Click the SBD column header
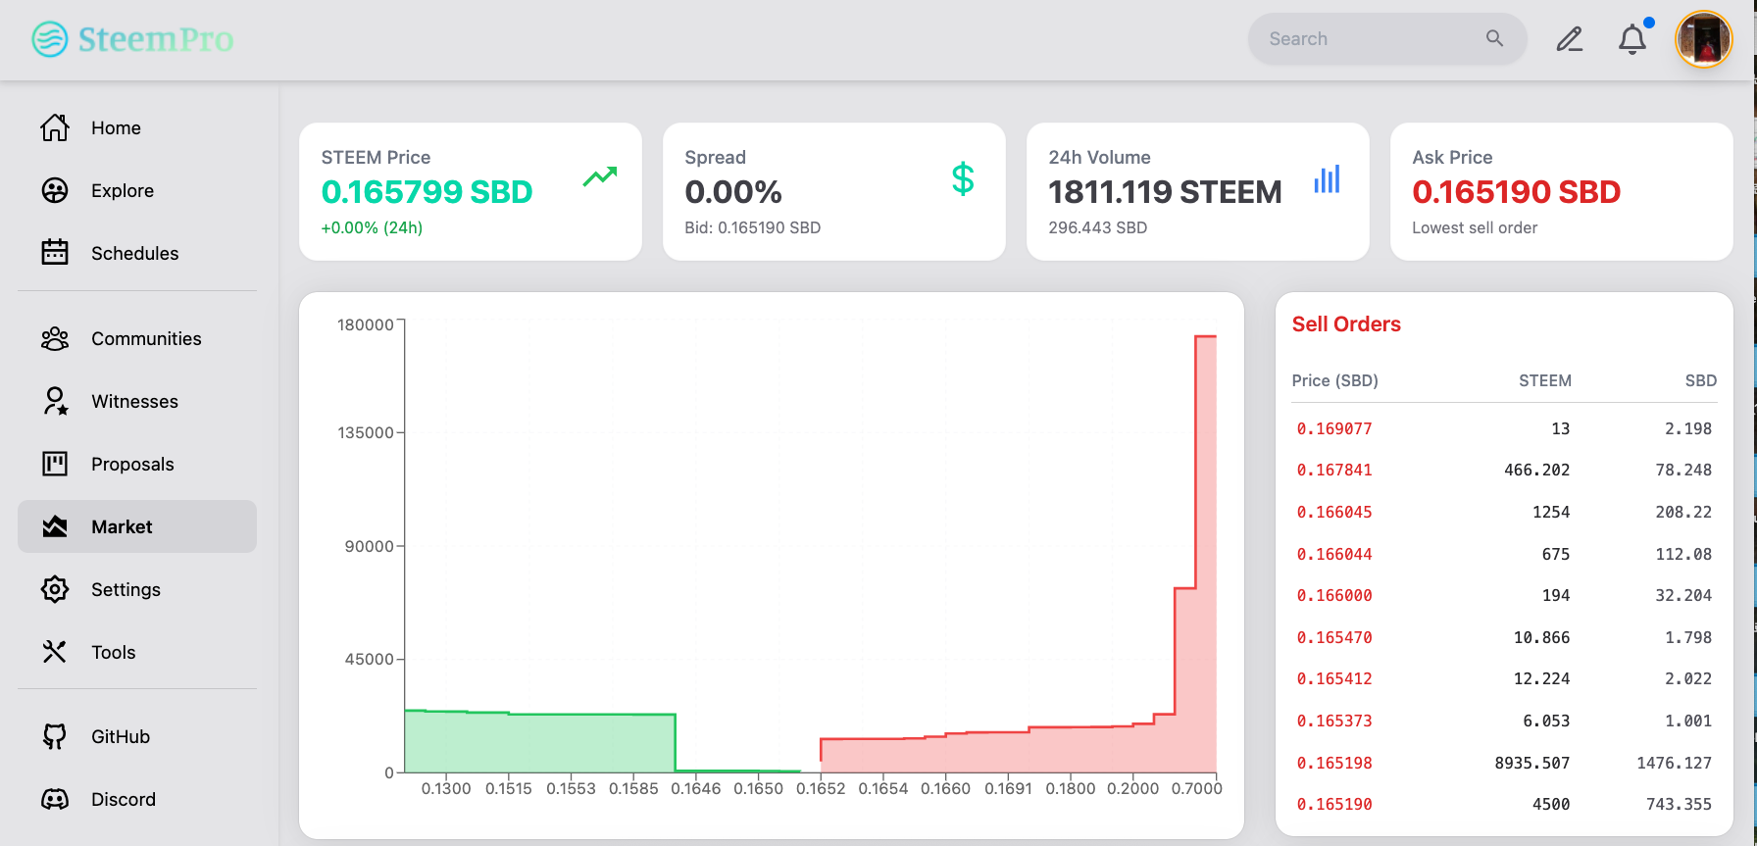 coord(1701,380)
